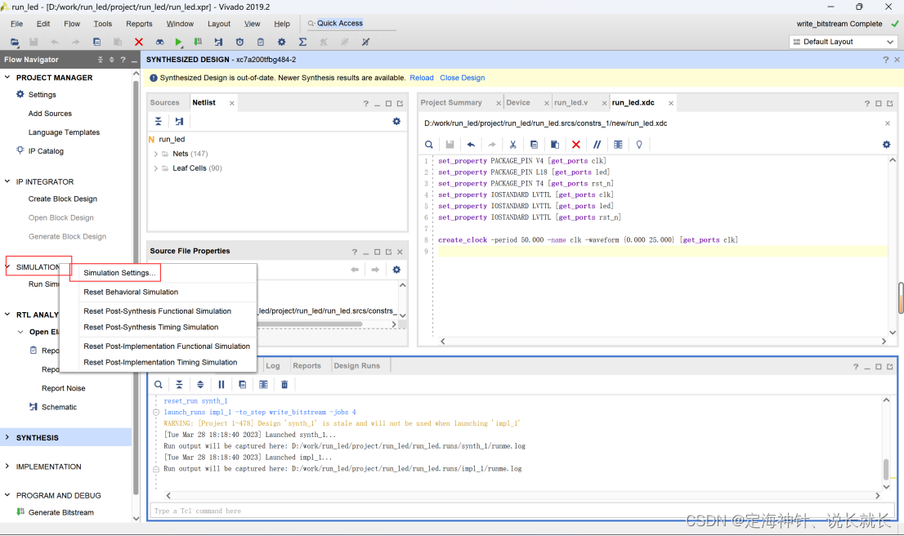The width and height of the screenshot is (904, 536).
Task: Switch to Design Runs tab
Action: [x=357, y=366]
